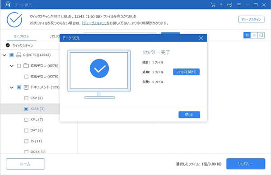
Task: Click the ホーム button
Action: tap(25, 164)
